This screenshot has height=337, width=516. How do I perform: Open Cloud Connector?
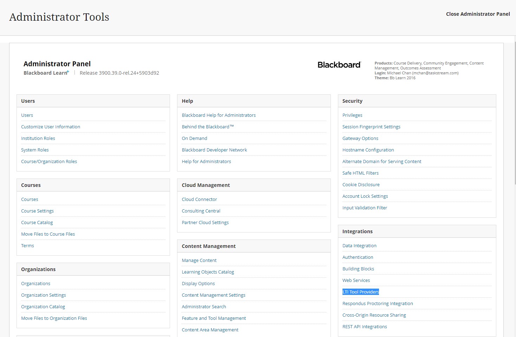pos(199,199)
